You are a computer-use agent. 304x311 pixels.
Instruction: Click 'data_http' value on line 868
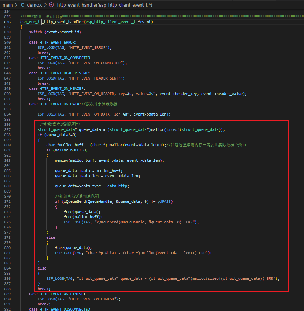pos(117,186)
